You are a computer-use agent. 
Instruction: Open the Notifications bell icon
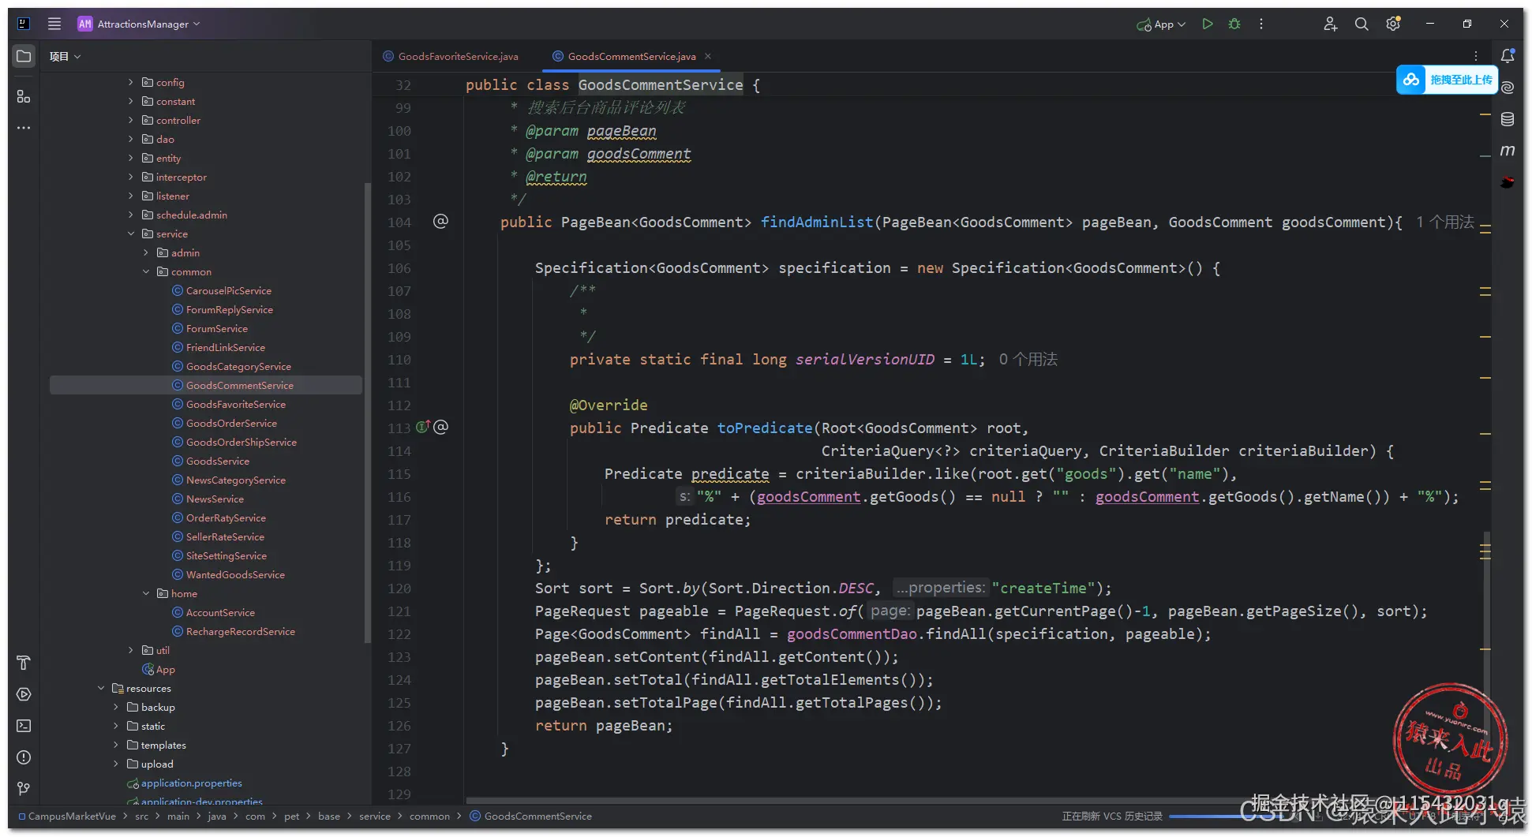[x=1508, y=56]
